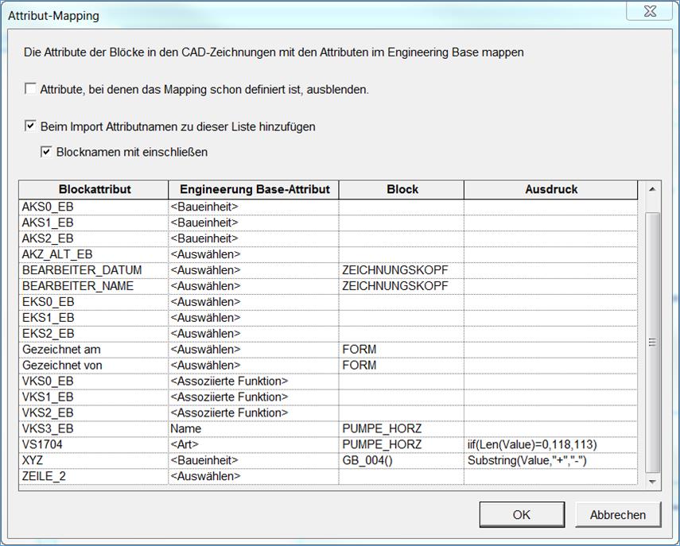
Task: Click <Auswählen> in 'Gezeichnet von' row
Action: [254, 366]
